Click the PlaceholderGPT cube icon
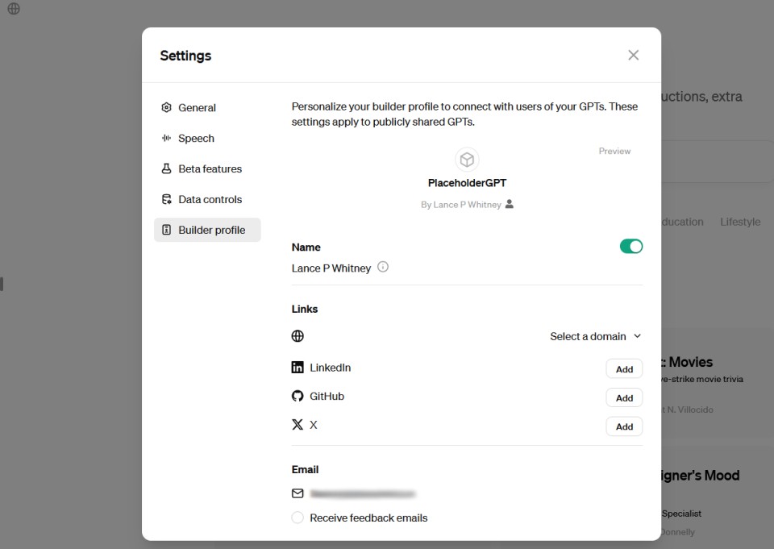 467,160
